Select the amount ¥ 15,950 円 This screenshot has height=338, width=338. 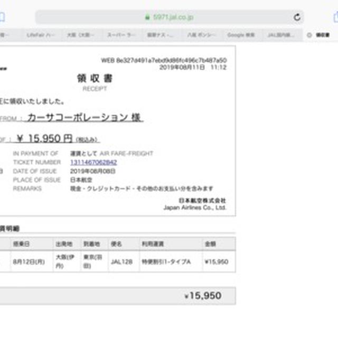point(45,138)
